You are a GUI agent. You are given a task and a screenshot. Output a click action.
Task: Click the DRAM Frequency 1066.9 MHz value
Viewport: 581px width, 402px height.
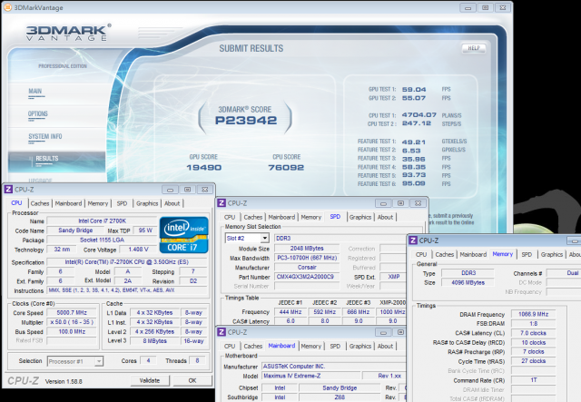pyautogui.click(x=533, y=314)
